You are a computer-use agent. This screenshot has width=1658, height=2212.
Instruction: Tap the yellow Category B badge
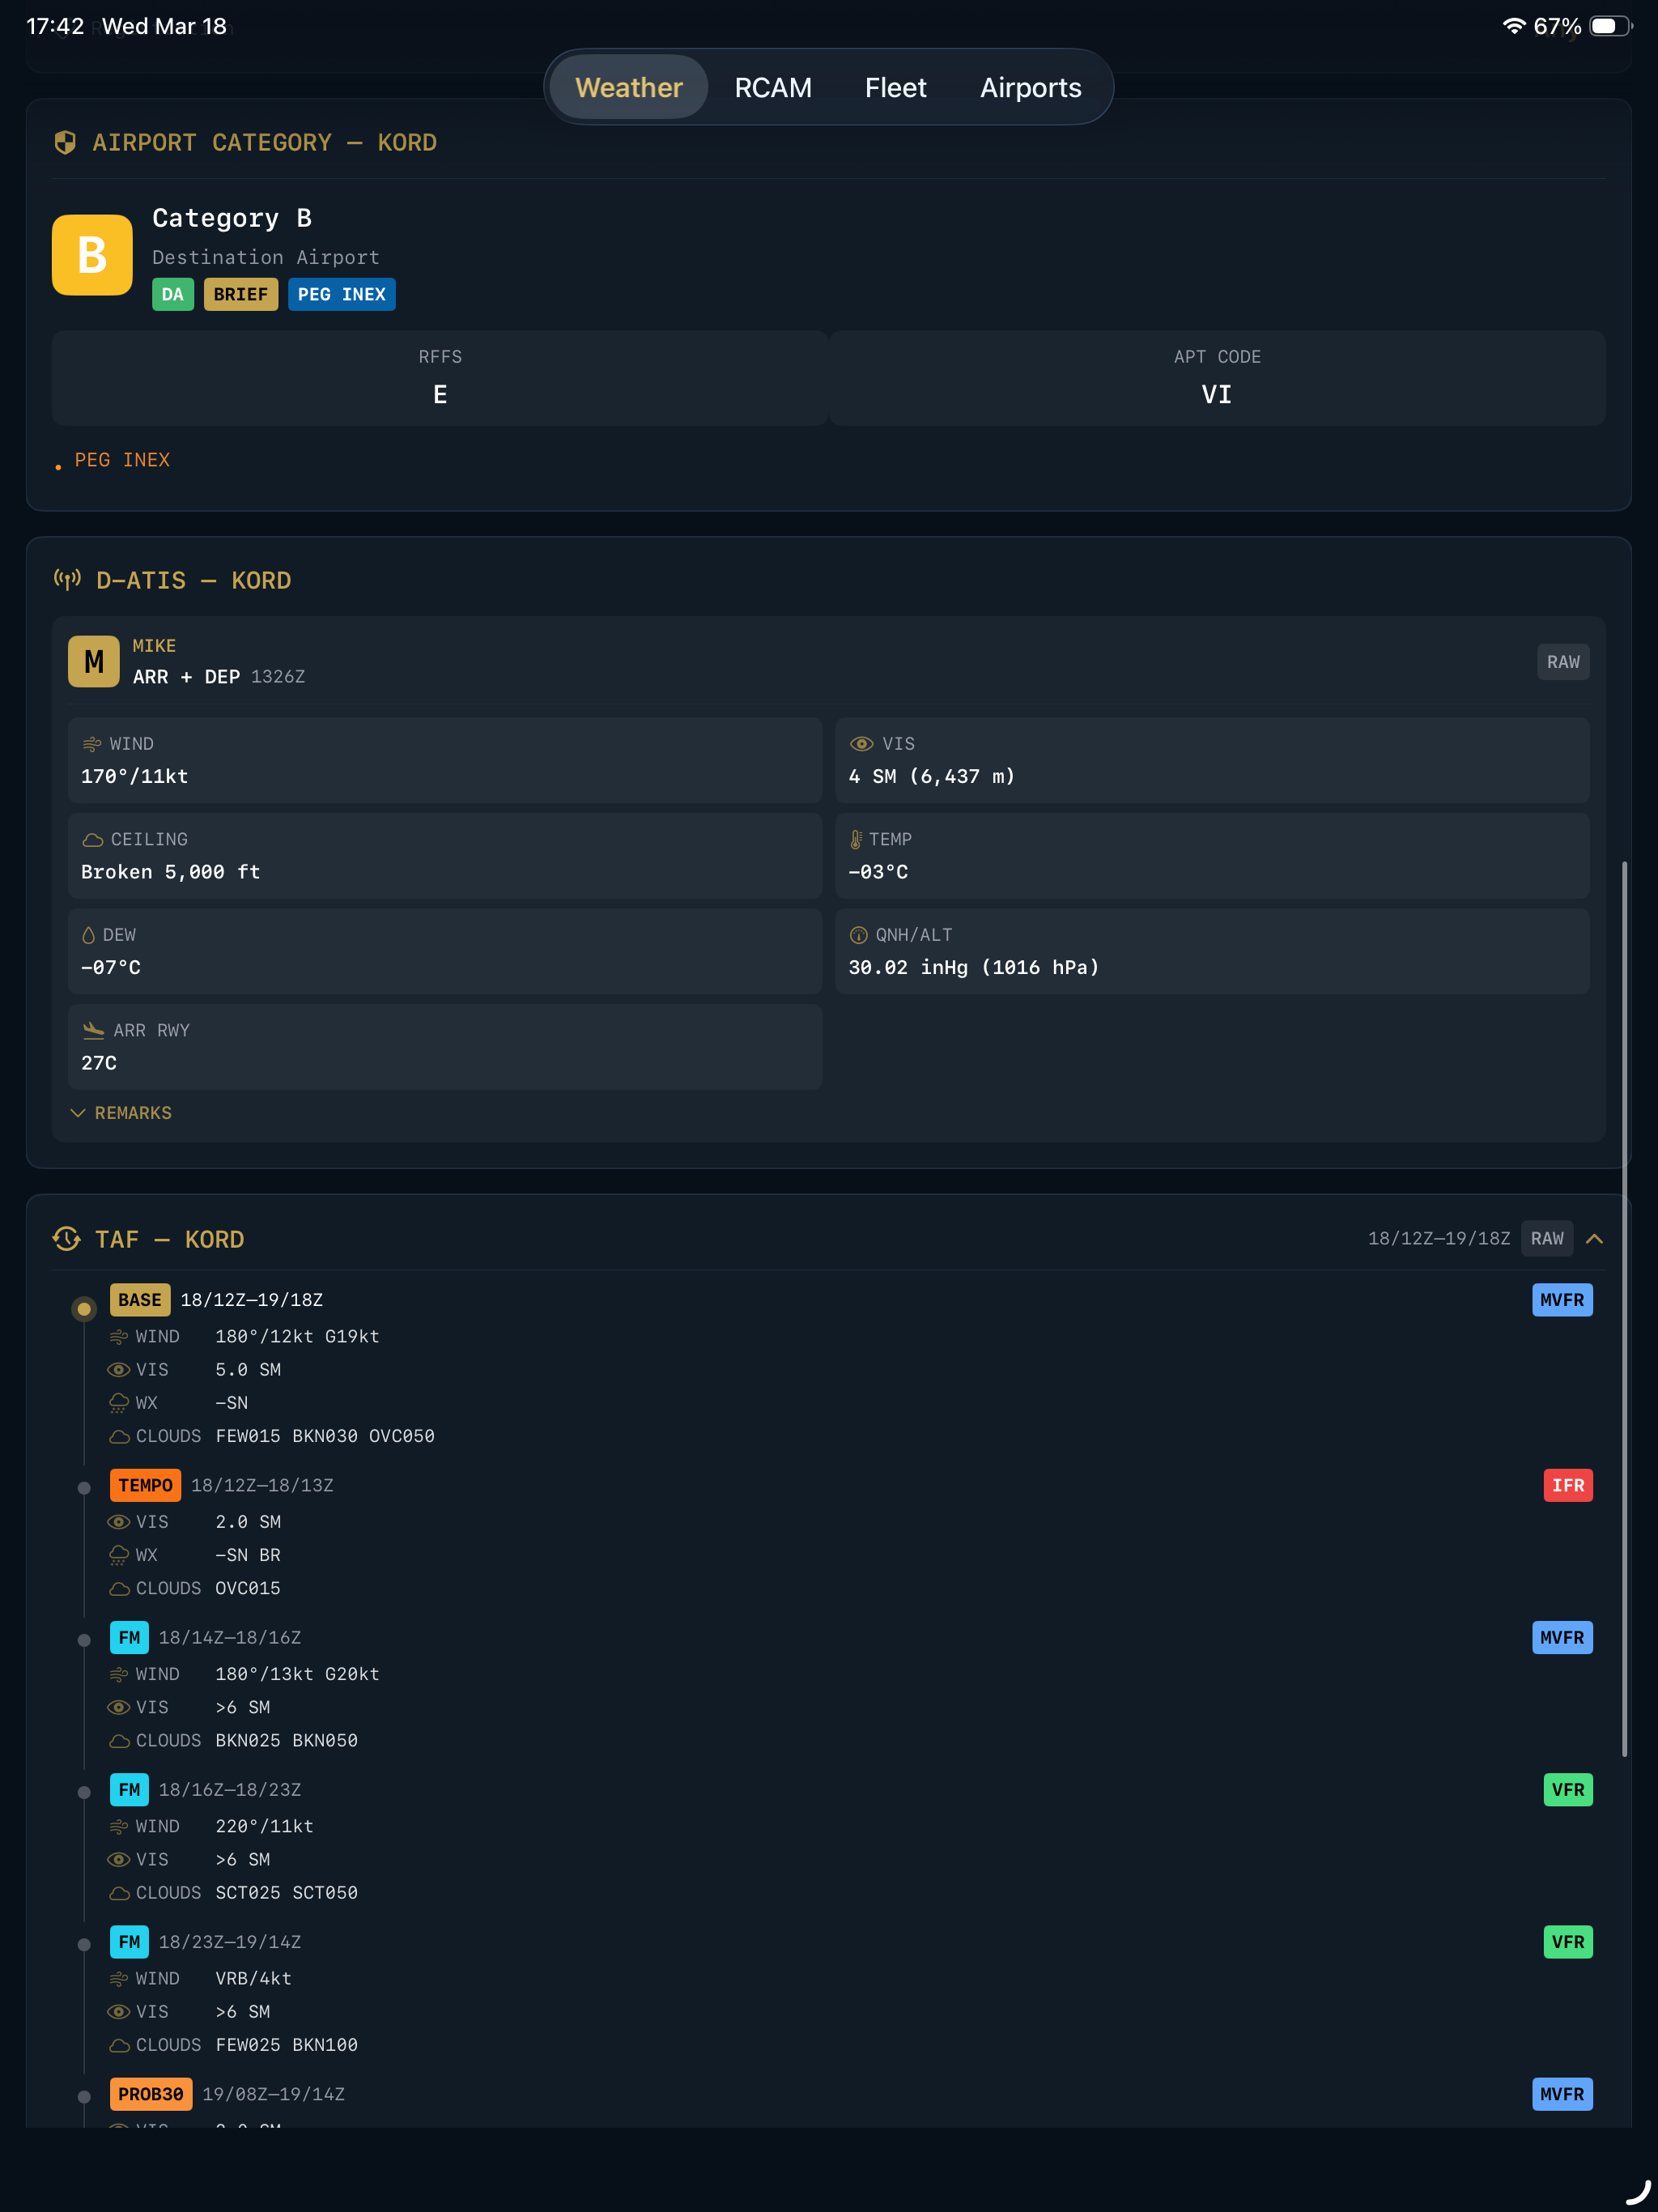[x=92, y=255]
